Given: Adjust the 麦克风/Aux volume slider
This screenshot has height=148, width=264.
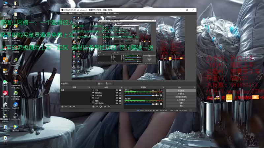Looking at the screenshot, I should (139, 95).
